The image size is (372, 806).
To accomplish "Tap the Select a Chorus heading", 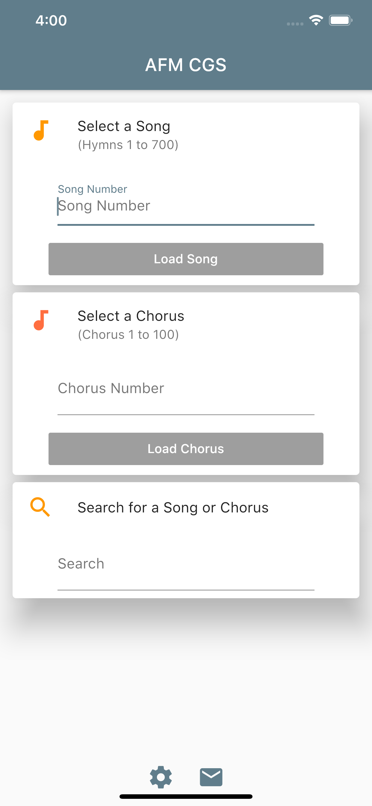I will tap(131, 316).
